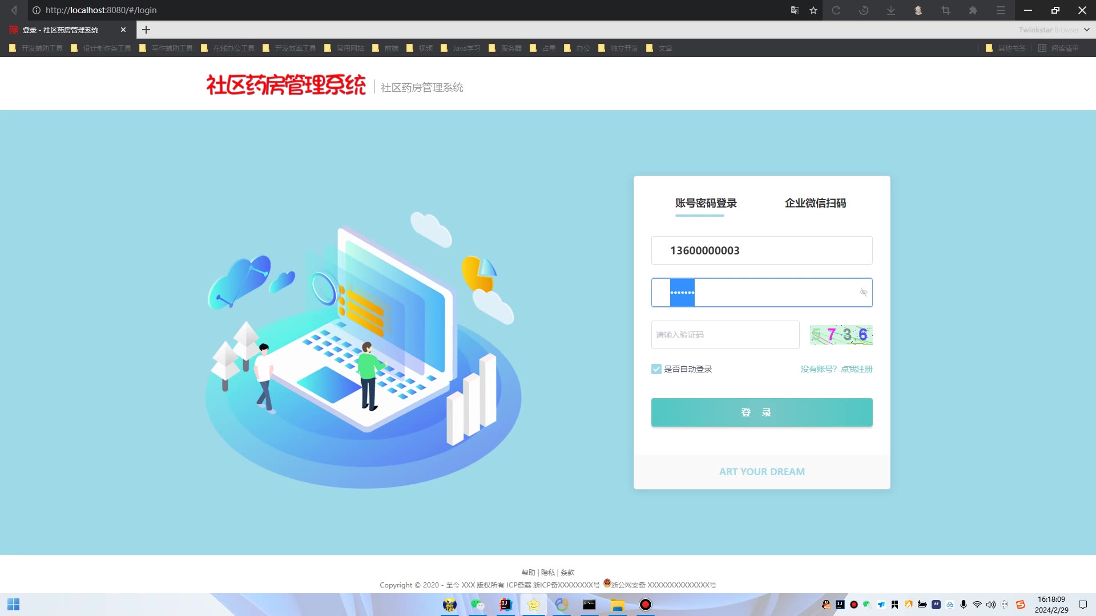Click the translate page icon

pyautogui.click(x=795, y=10)
